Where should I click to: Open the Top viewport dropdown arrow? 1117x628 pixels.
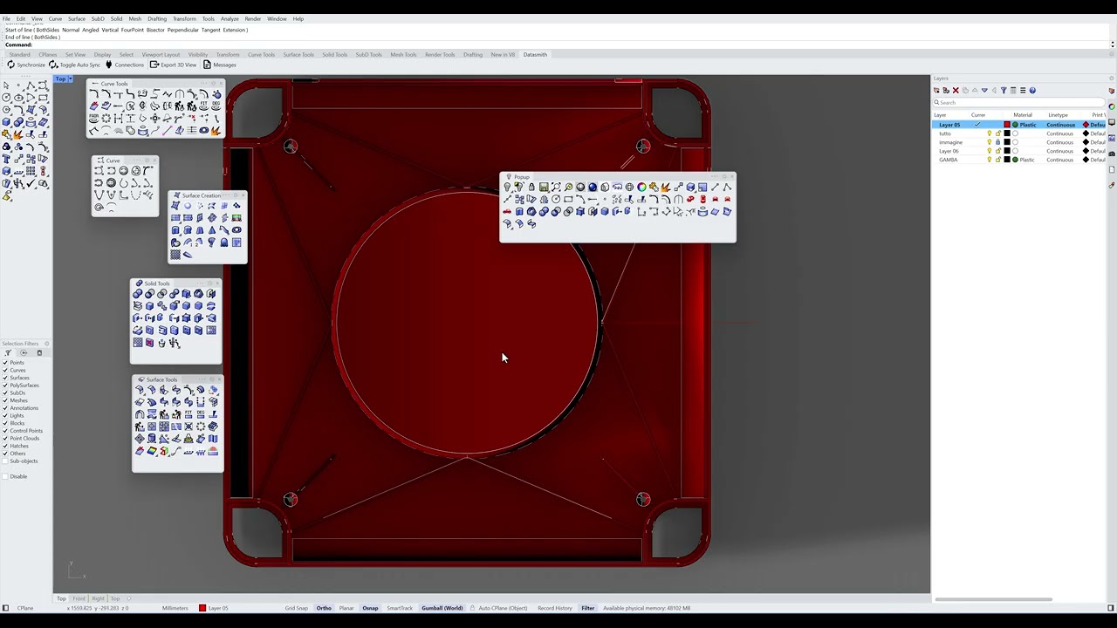point(72,79)
